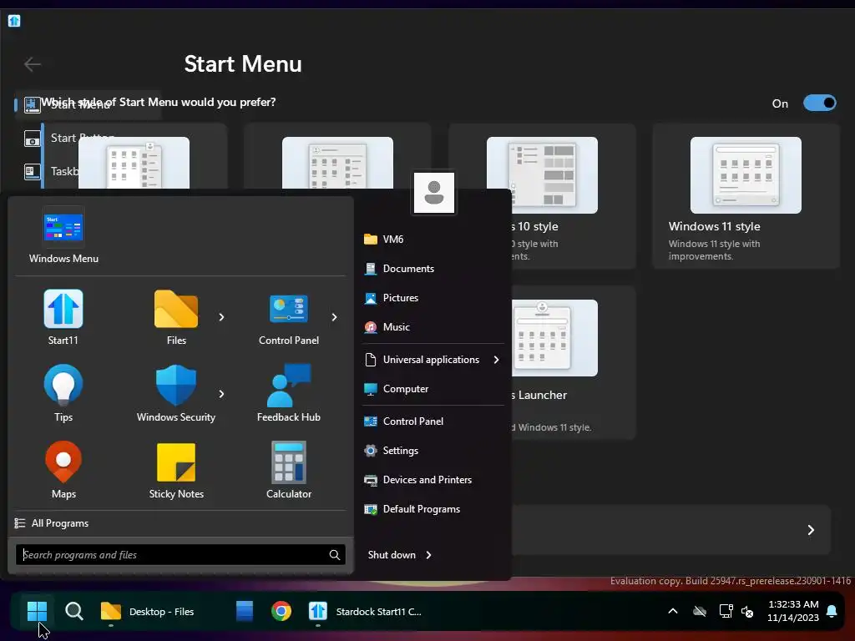Screen dimensions: 855x641
Task: Open the Shut down options arrow
Action: click(x=428, y=555)
